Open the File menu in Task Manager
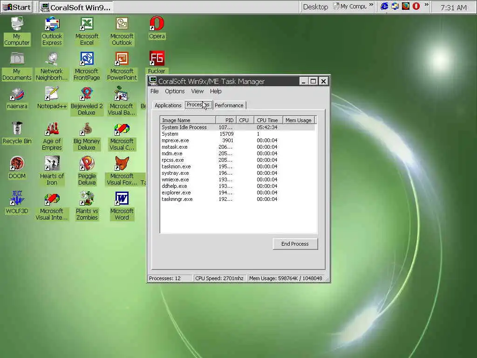This screenshot has width=477, height=358. [155, 91]
